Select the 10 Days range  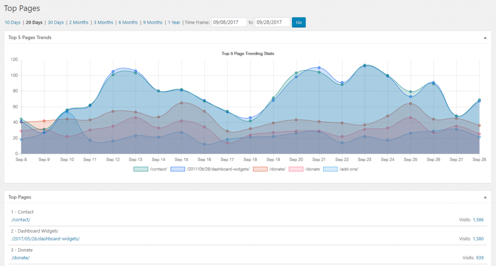tap(13, 22)
